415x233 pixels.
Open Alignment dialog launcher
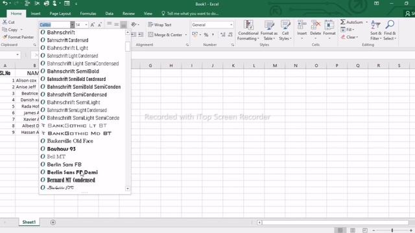tap(187, 45)
